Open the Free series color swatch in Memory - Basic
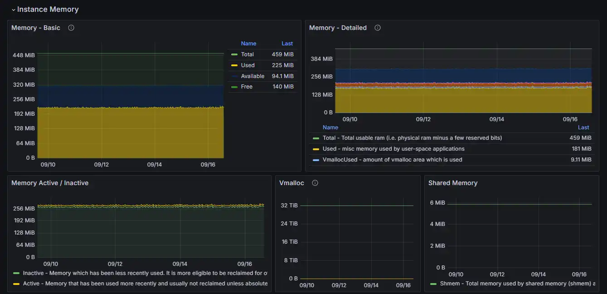This screenshot has width=607, height=294. click(234, 87)
